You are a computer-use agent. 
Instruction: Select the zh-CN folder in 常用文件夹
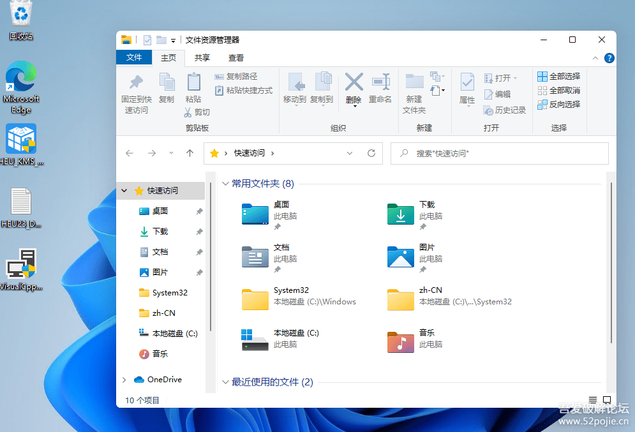tap(449, 299)
